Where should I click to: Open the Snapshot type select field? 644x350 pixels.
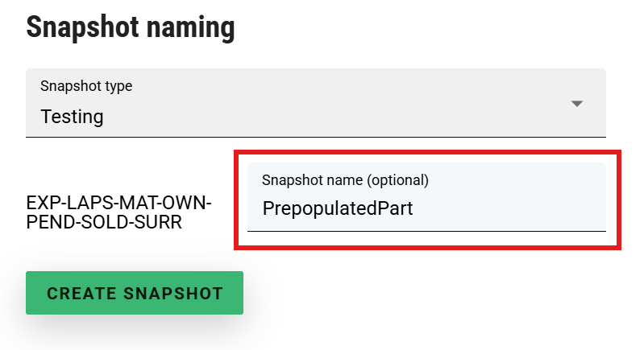tap(315, 103)
